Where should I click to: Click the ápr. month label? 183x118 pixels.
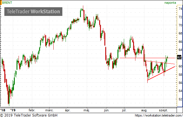68,110
